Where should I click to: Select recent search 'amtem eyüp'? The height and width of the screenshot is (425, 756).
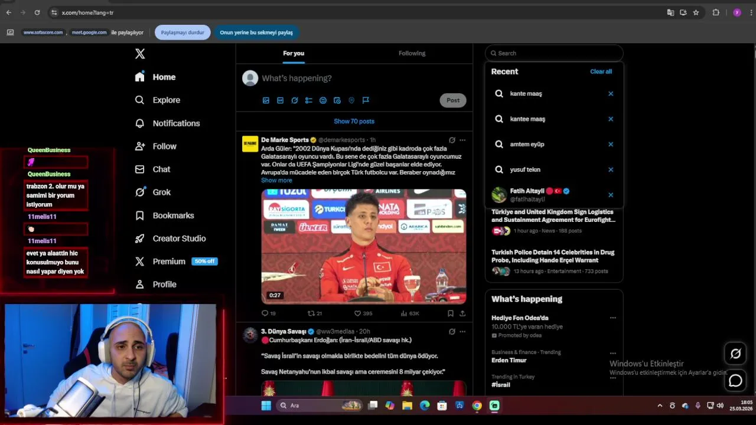pos(554,144)
